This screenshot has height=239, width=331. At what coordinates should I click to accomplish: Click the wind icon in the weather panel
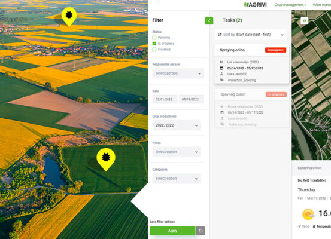coord(299,226)
